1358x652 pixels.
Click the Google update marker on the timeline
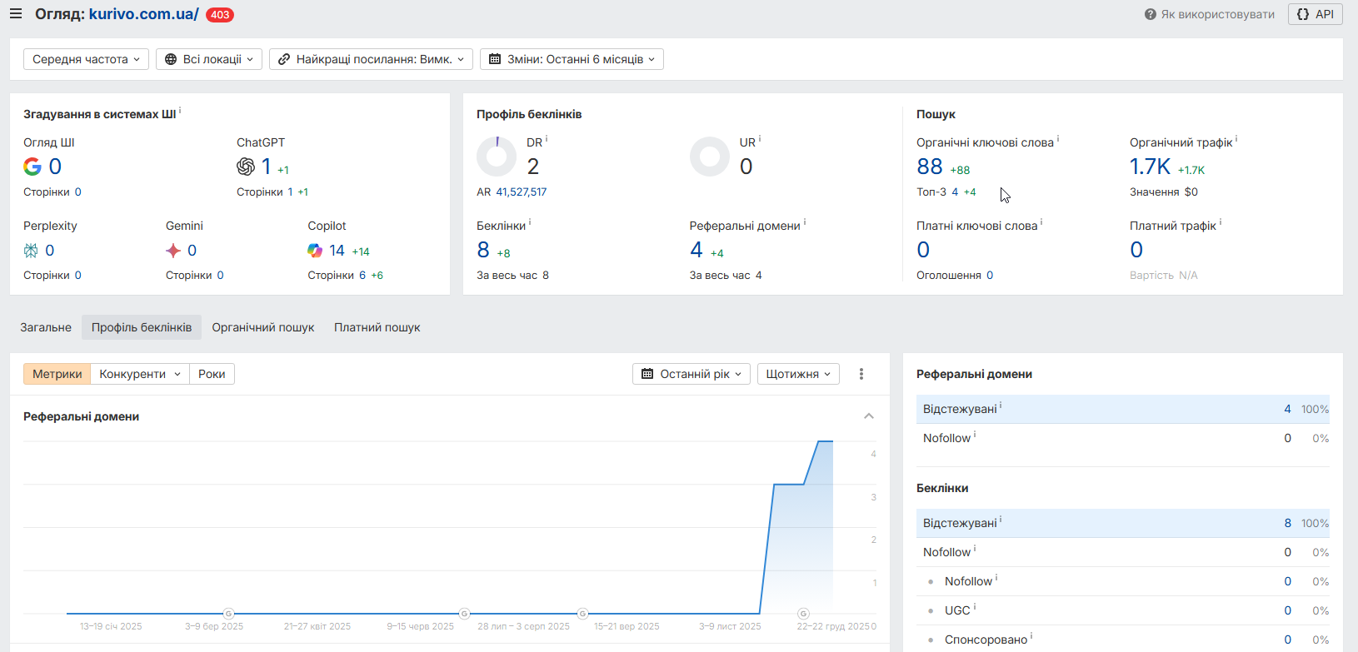(x=229, y=614)
